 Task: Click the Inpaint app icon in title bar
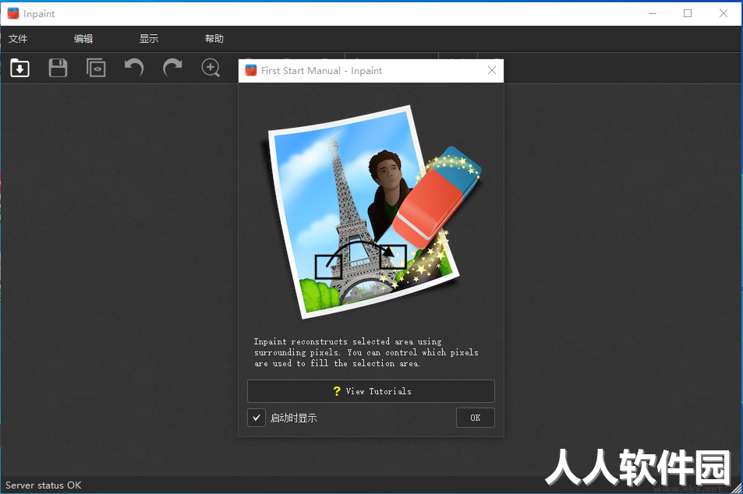[13, 13]
